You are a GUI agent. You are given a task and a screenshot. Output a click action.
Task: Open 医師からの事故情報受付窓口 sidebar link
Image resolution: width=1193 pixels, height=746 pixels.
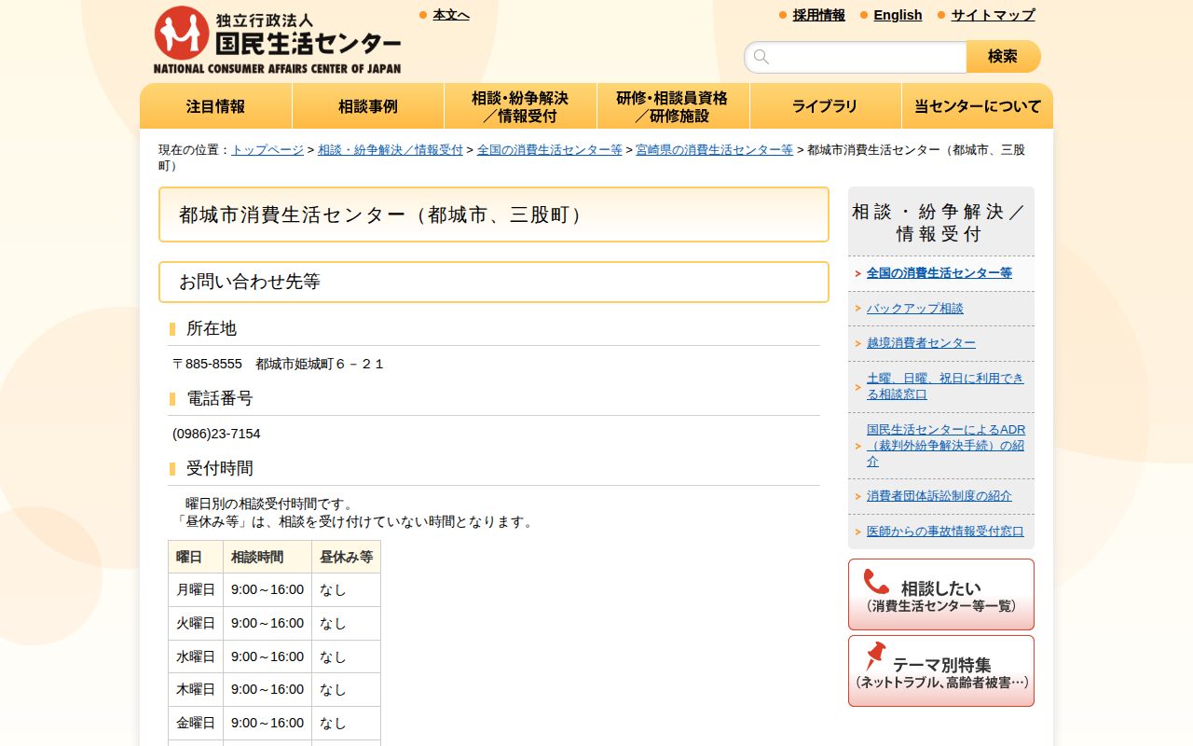(945, 532)
